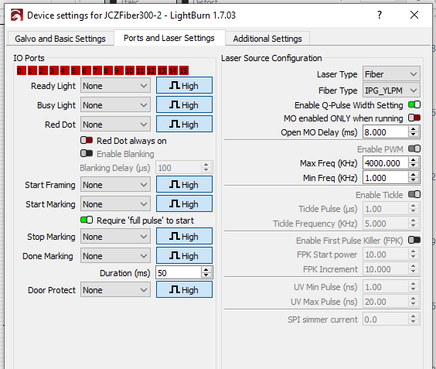Increase the Duration (ms) value
Screen dimensions: 436x369
[206, 270]
